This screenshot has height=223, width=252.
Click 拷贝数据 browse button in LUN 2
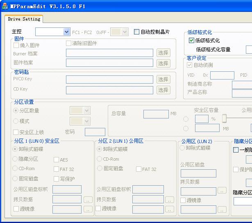click(x=222, y=190)
